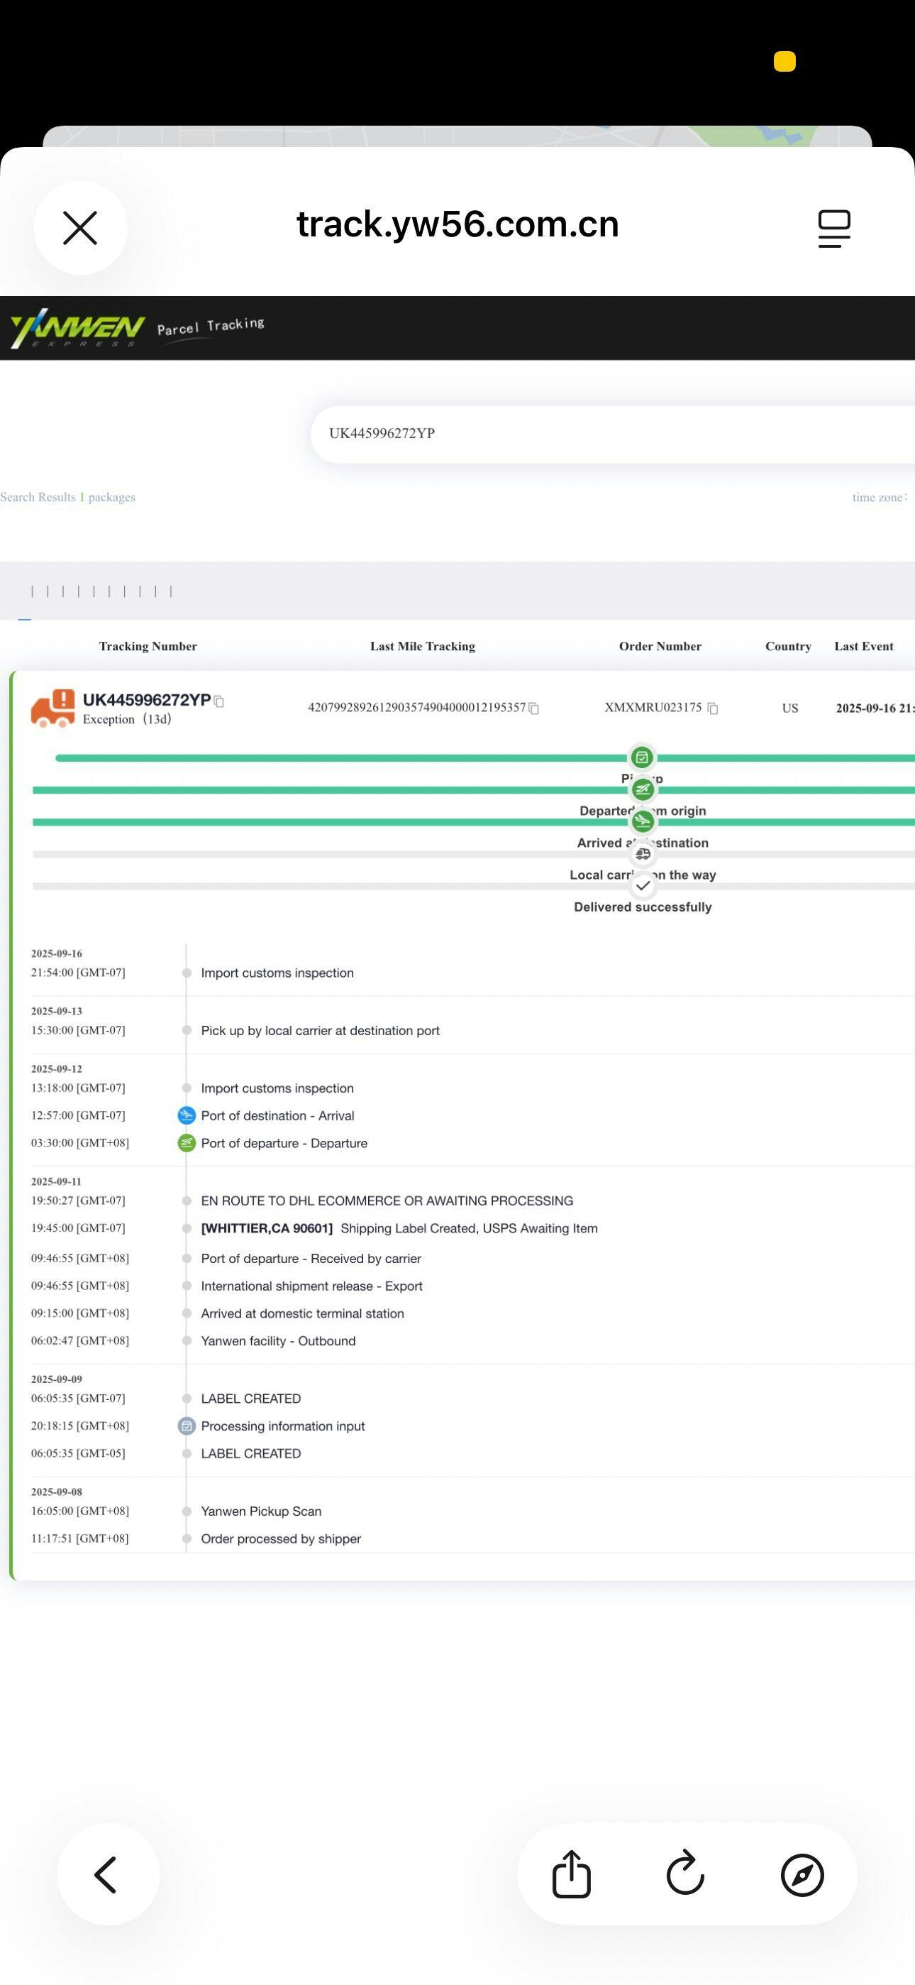Close the in-app browser with the X button
The height and width of the screenshot is (1985, 915).
click(80, 228)
